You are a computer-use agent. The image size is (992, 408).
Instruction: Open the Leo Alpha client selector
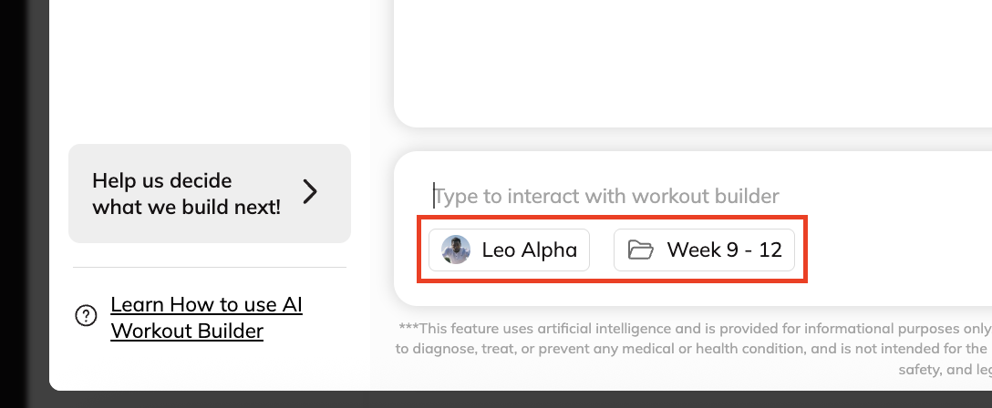509,250
